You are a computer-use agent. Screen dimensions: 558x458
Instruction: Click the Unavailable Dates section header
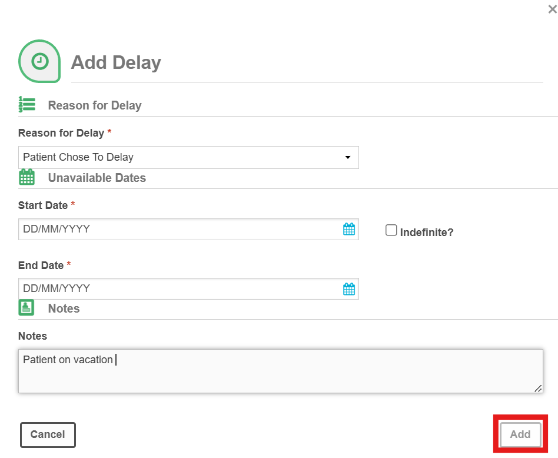click(x=97, y=178)
